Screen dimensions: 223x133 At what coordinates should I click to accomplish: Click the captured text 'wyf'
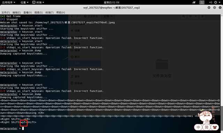tap(23, 122)
